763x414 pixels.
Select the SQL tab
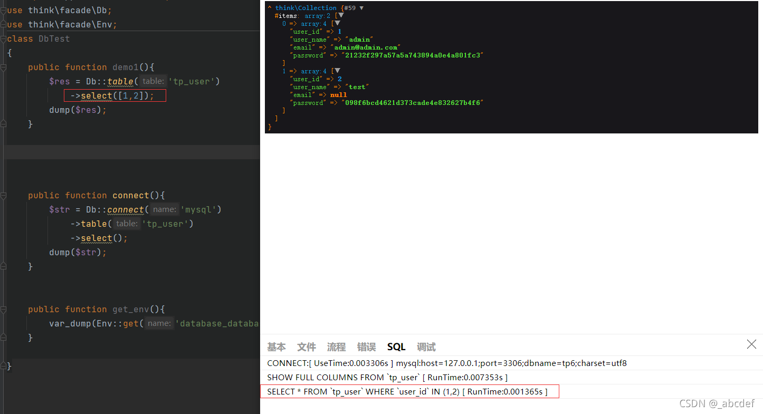pyautogui.click(x=396, y=347)
